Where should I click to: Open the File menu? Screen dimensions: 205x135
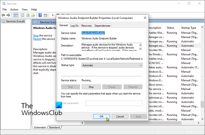pos(5,10)
